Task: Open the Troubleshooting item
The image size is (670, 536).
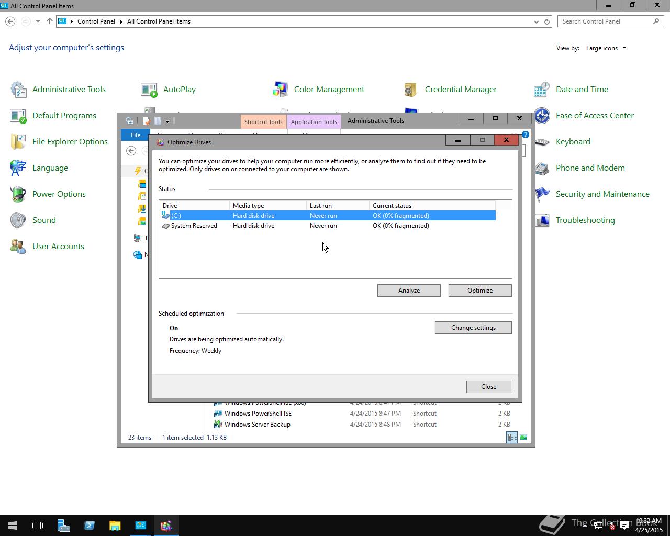Action: 575,220
